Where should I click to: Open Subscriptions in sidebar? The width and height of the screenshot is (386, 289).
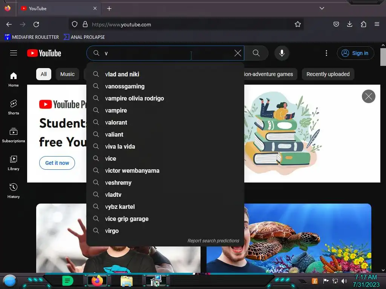coord(14,135)
